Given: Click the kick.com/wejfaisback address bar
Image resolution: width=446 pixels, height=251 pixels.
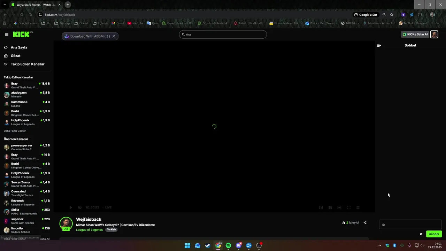Looking at the screenshot, I should coord(193,15).
